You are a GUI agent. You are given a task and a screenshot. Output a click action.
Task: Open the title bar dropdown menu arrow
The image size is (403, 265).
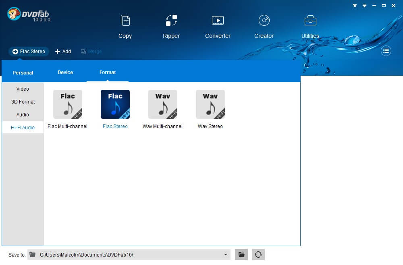coord(364,6)
